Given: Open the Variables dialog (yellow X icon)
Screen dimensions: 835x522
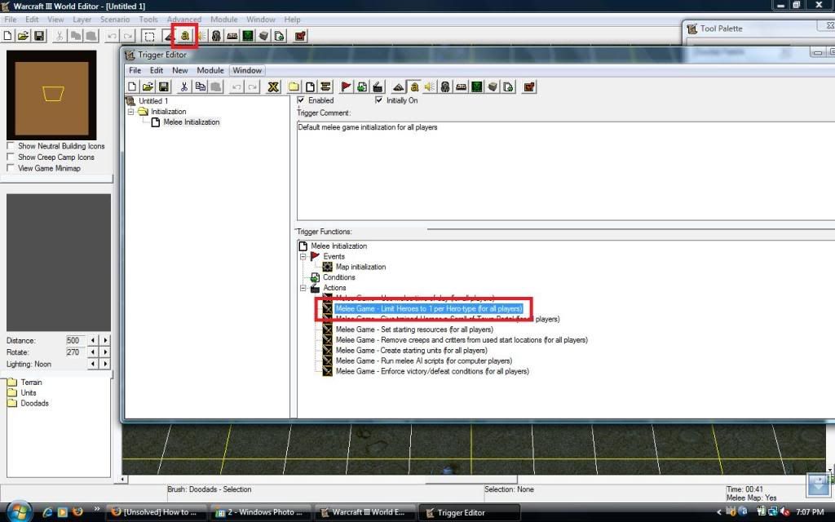Looking at the screenshot, I should pyautogui.click(x=273, y=86).
